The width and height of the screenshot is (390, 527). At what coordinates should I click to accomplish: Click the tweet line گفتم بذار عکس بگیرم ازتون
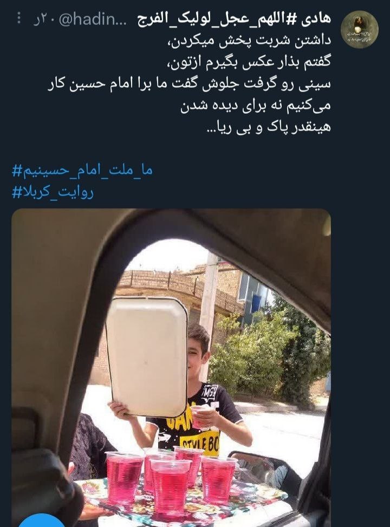coord(249,62)
